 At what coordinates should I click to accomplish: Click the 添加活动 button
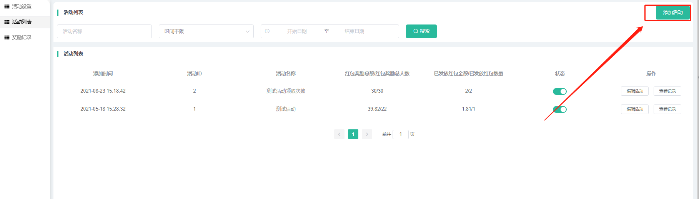672,13
